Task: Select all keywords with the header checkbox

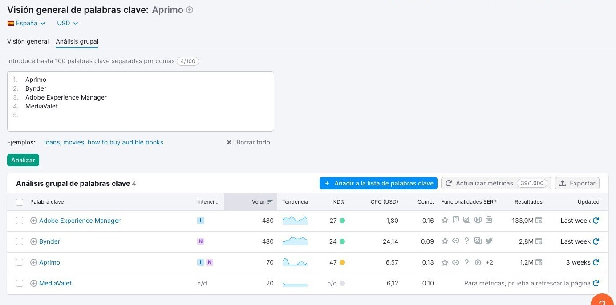Action: coord(20,202)
